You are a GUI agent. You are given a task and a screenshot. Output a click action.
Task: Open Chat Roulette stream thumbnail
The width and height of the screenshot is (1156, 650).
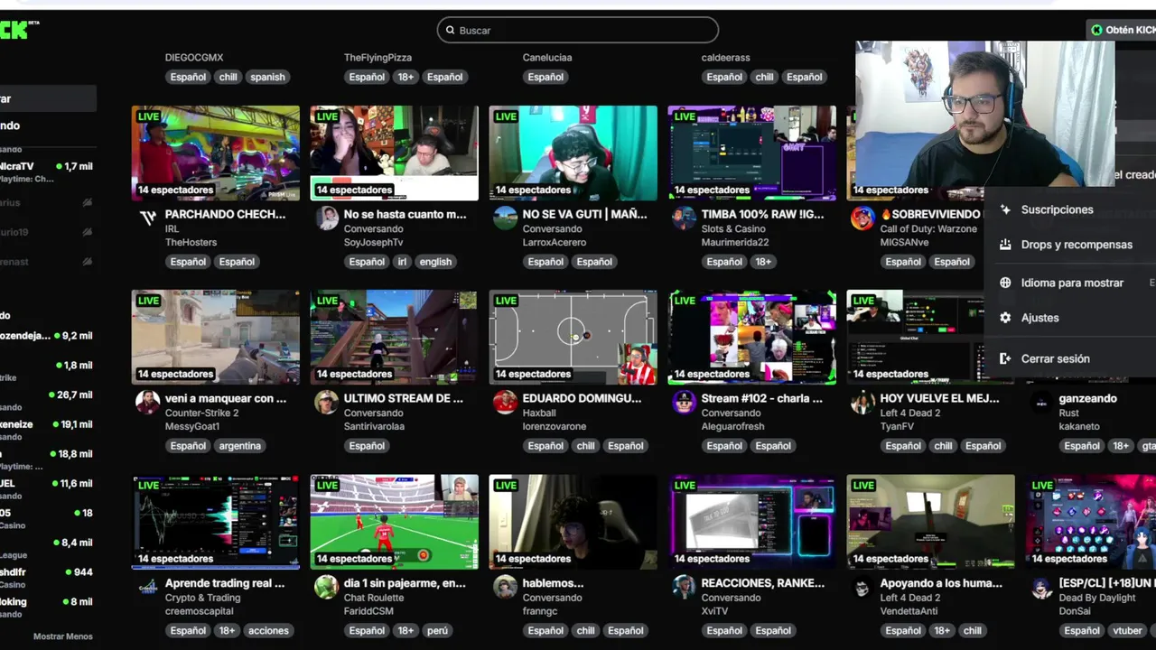tap(395, 522)
